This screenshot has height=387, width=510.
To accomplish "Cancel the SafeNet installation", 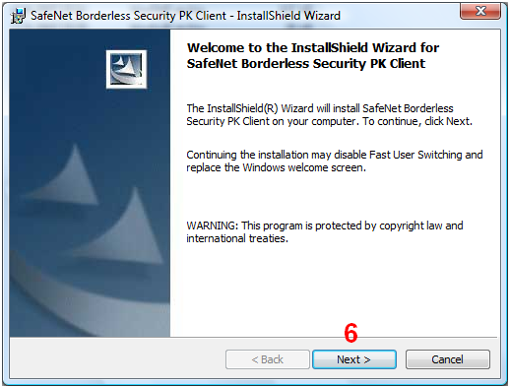I will point(448,359).
